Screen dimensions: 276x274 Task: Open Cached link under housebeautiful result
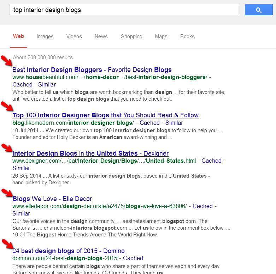pos(22,85)
